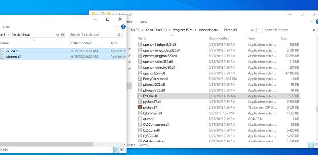The width and height of the screenshot is (318, 155).
Task: Click the magnifier in Search Filmora9 box
Action: (313, 30)
